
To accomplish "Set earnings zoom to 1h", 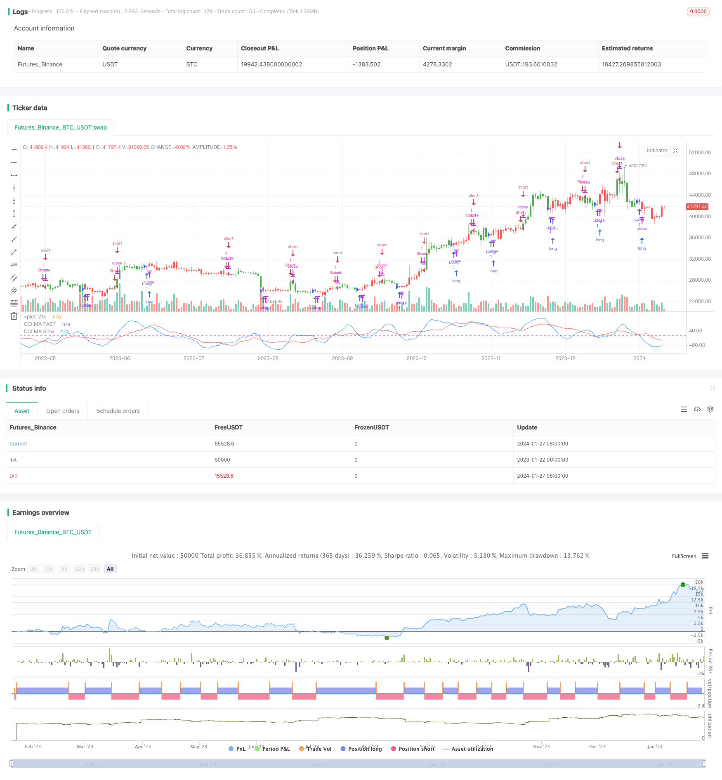I will pyautogui.click(x=34, y=569).
